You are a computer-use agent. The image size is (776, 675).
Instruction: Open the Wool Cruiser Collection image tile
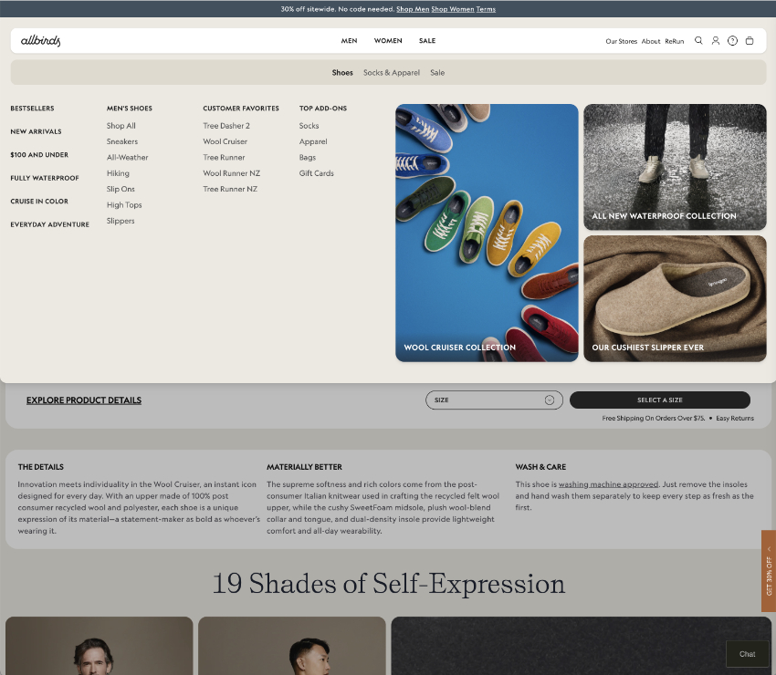click(x=487, y=233)
